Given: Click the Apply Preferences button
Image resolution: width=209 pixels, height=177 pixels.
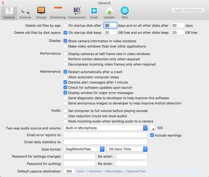Looking at the screenshot, I should pyautogui.click(x=188, y=10).
